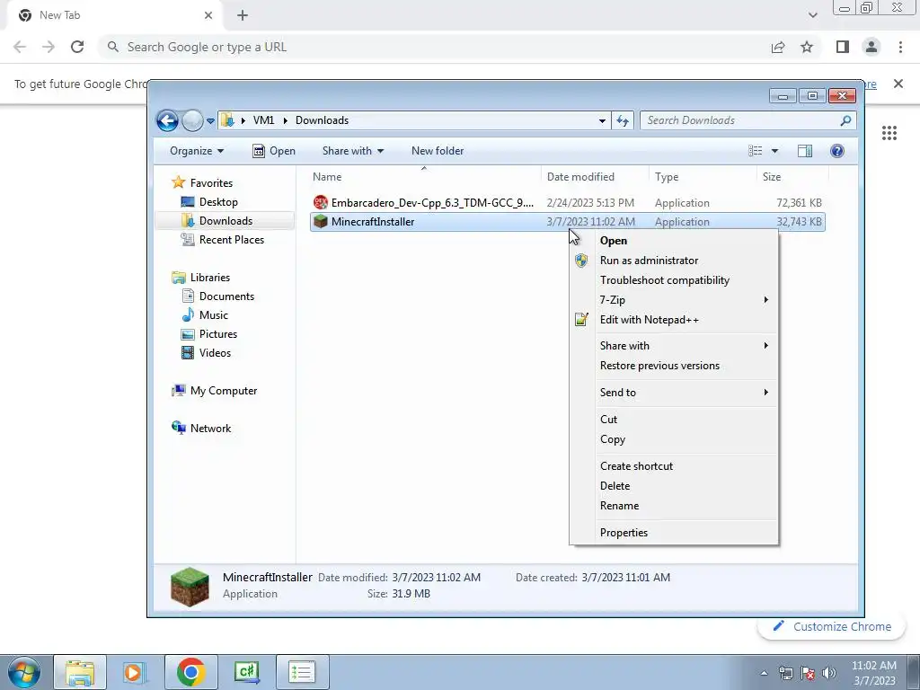Open the recent locations dropdown arrow
The image size is (920, 690).
pos(210,121)
